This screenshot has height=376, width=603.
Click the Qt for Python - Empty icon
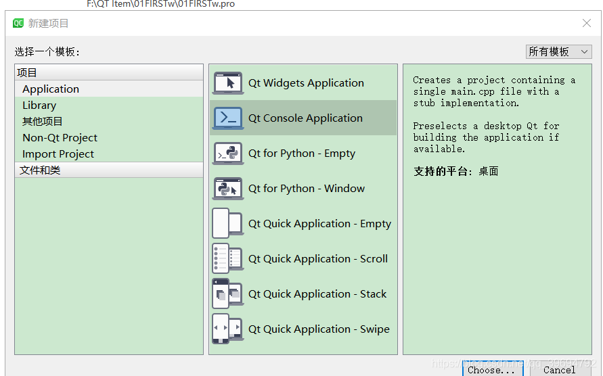click(228, 153)
